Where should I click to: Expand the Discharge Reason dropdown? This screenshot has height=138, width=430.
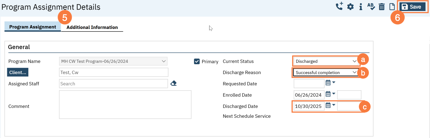click(326, 73)
